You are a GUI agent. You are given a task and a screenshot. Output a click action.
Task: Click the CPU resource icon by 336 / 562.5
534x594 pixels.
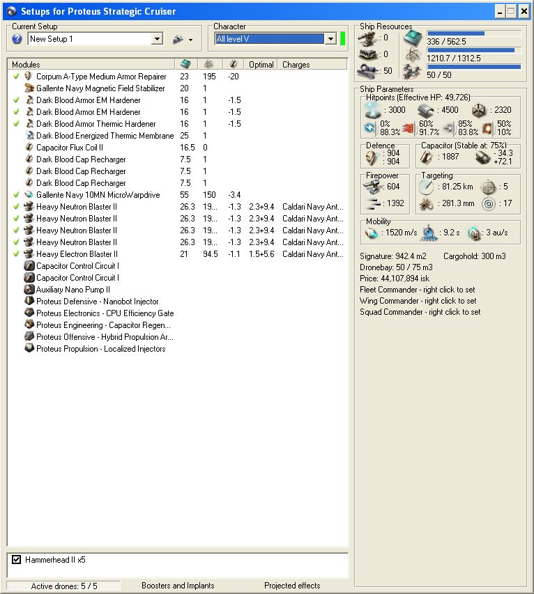(x=412, y=38)
